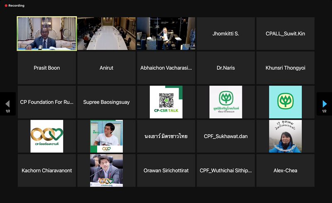Viewport: 332px width, 203px height.
Task: Select person in white t-shirt video tile
Action: coord(107,136)
